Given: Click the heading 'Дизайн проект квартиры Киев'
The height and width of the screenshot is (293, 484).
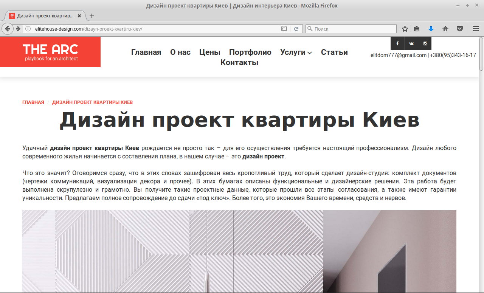Looking at the screenshot, I should [239, 120].
